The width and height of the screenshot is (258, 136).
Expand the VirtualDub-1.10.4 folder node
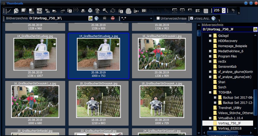[210, 118]
